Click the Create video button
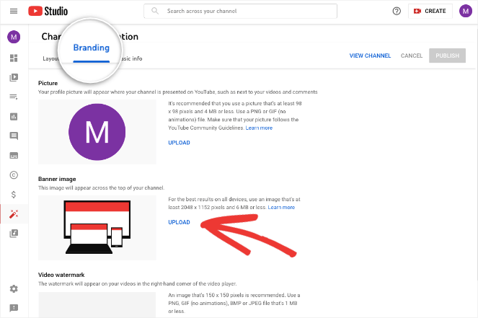 pyautogui.click(x=430, y=12)
